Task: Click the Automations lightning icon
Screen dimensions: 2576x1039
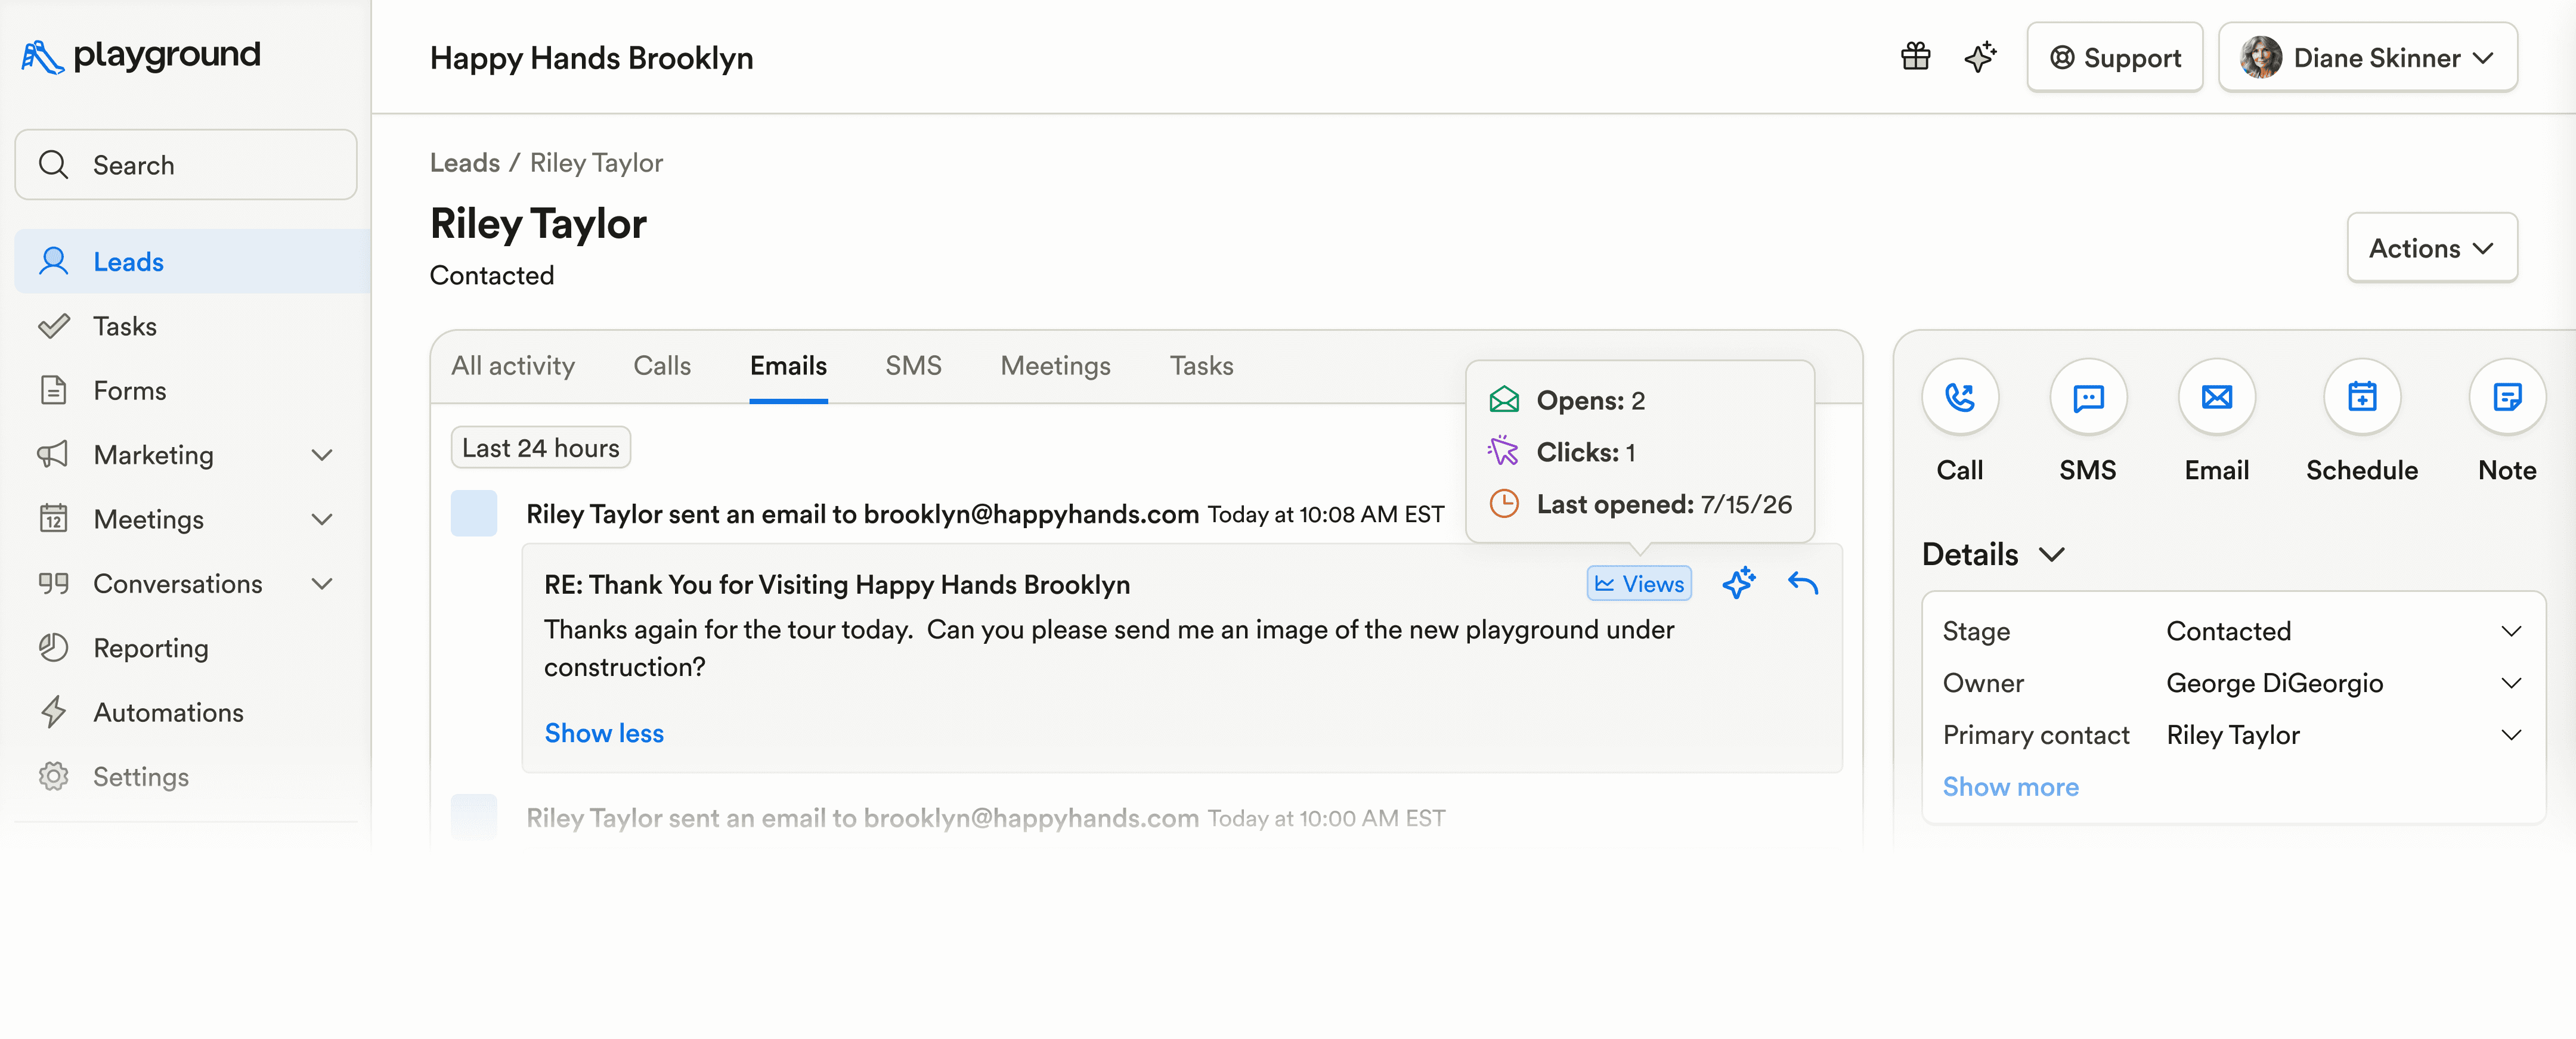Action: pyautogui.click(x=53, y=712)
